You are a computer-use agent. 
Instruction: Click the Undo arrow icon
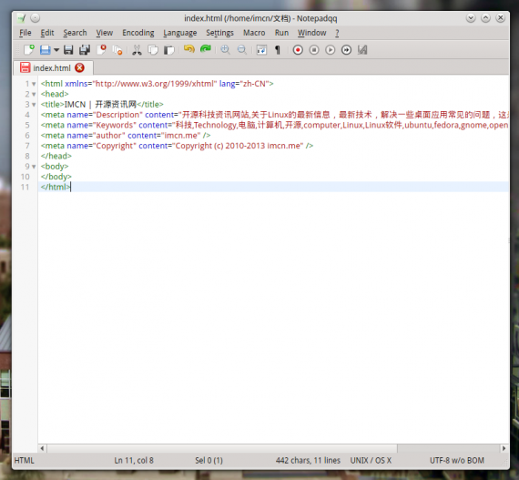189,49
